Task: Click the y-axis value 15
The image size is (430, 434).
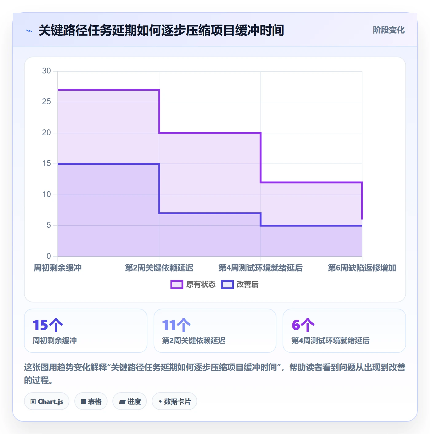Action: [46, 164]
